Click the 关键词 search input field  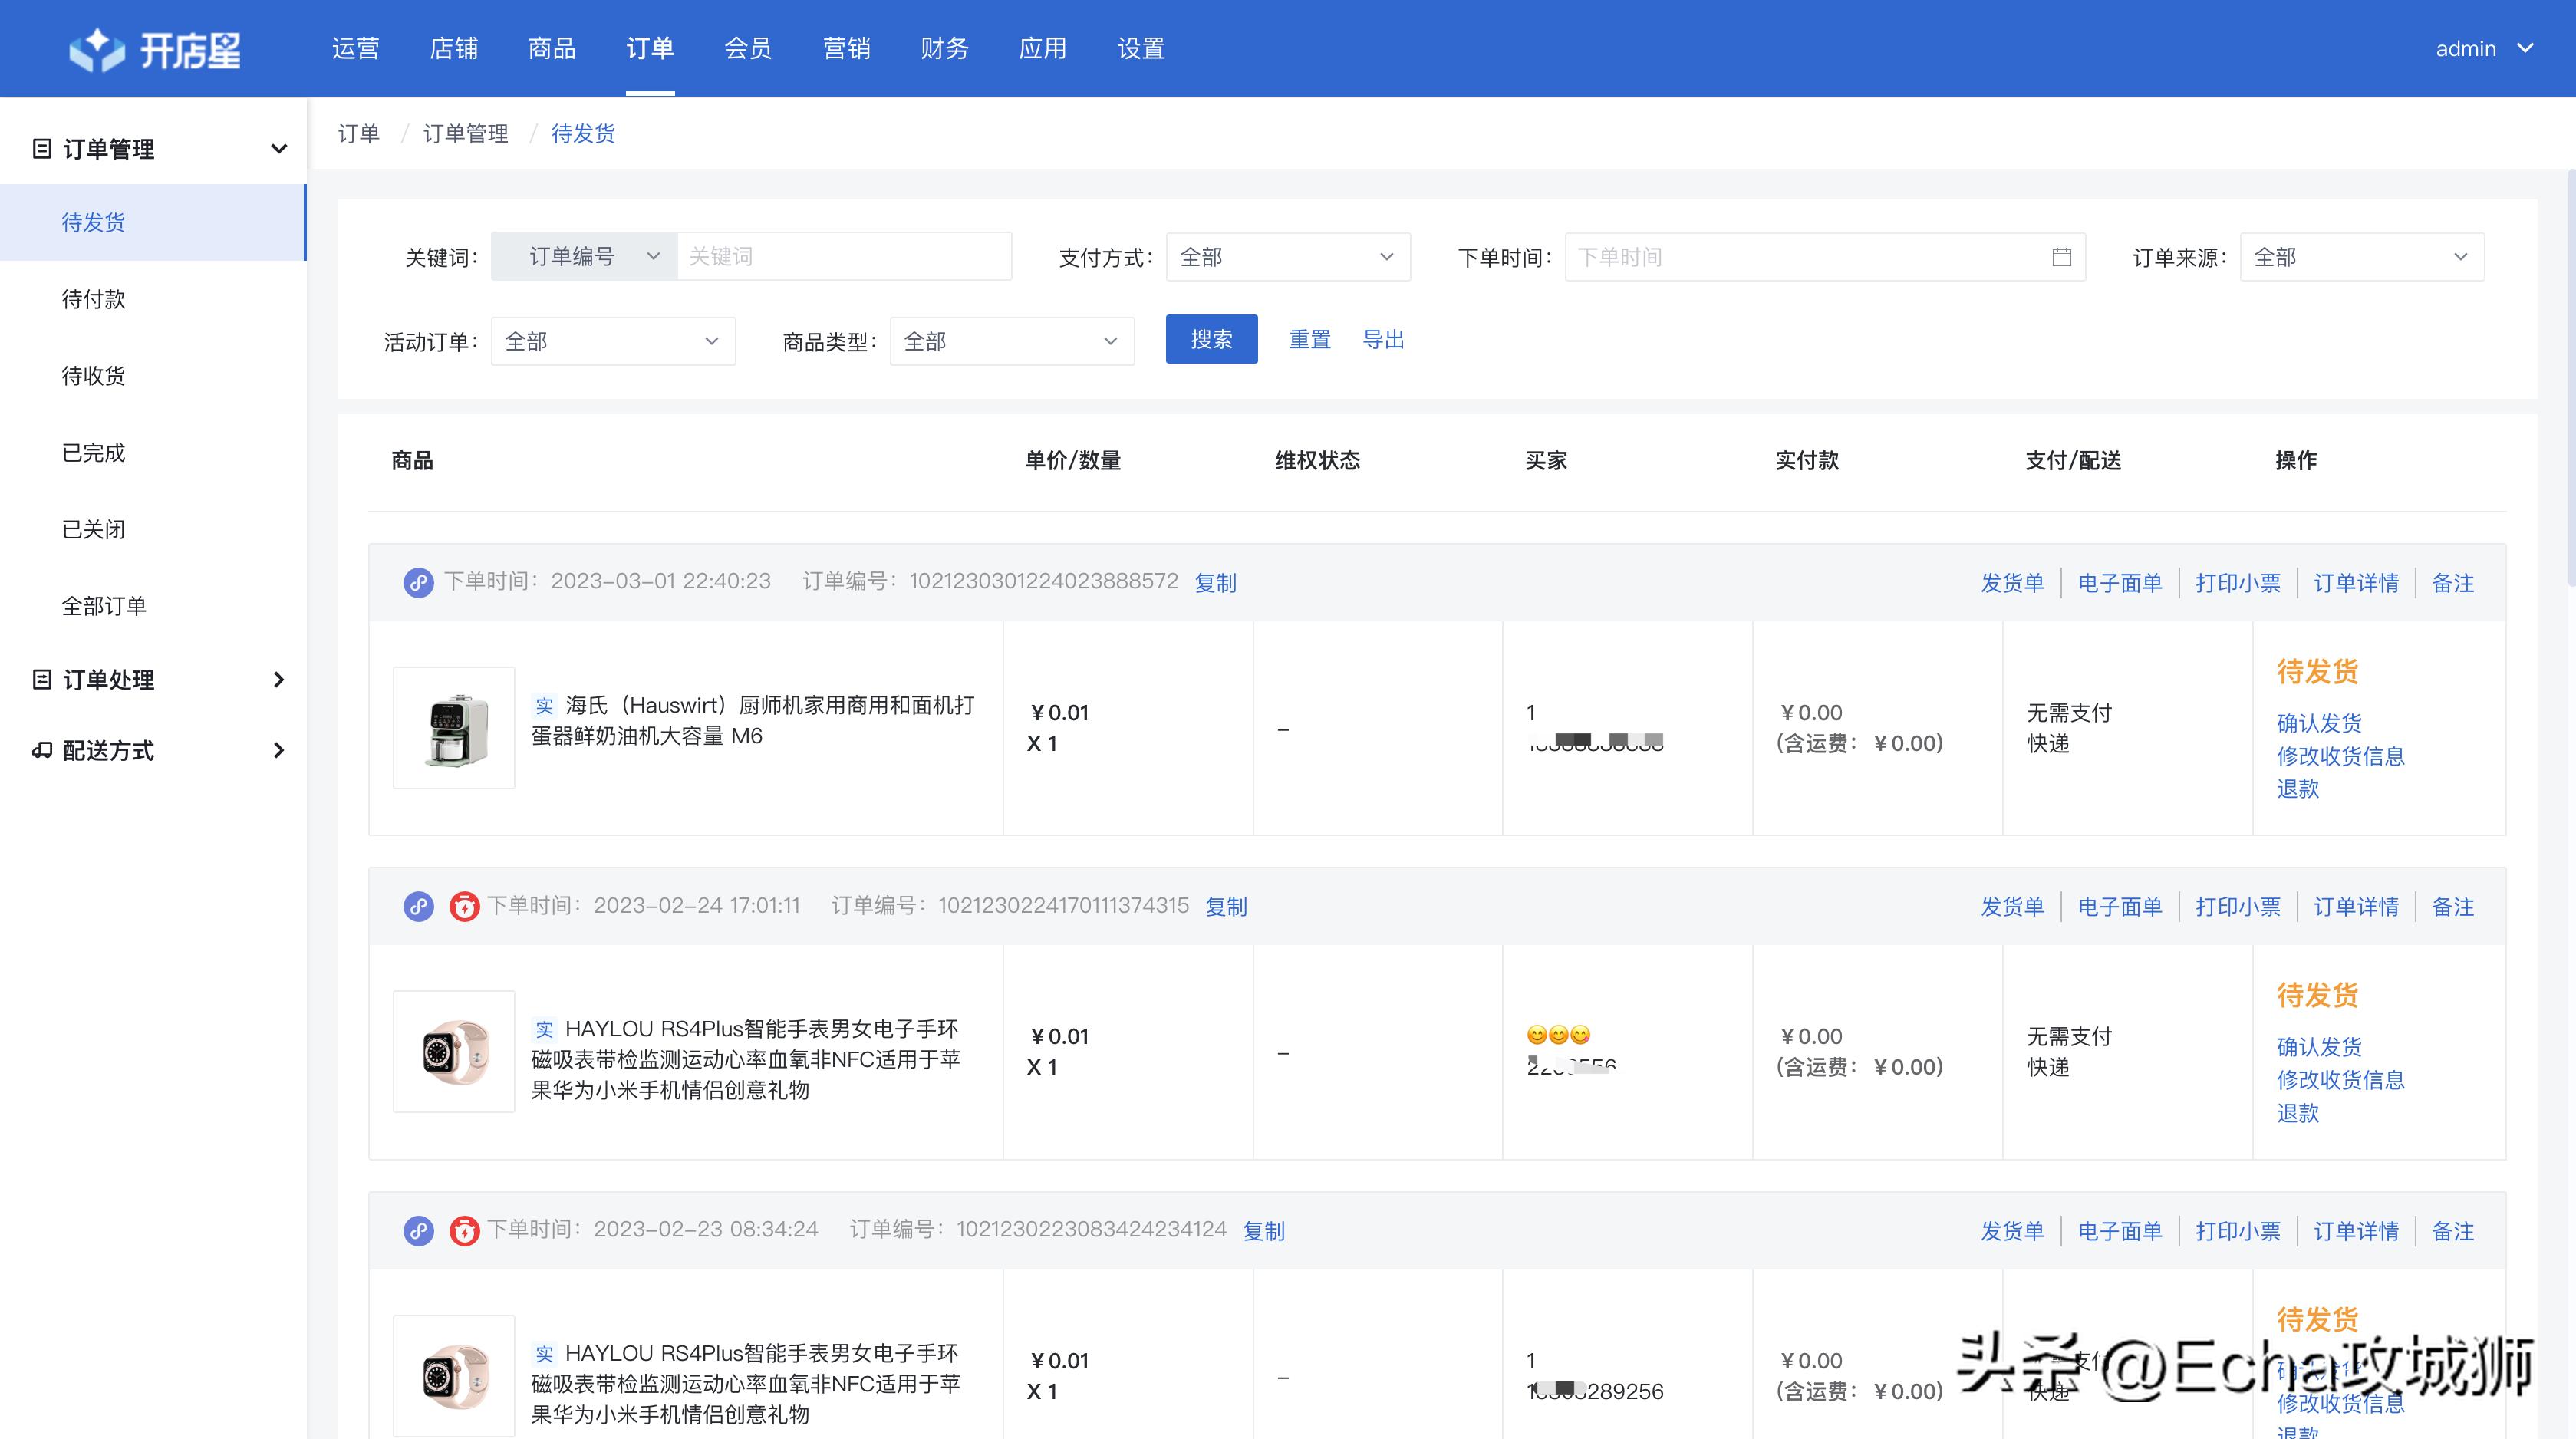845,256
